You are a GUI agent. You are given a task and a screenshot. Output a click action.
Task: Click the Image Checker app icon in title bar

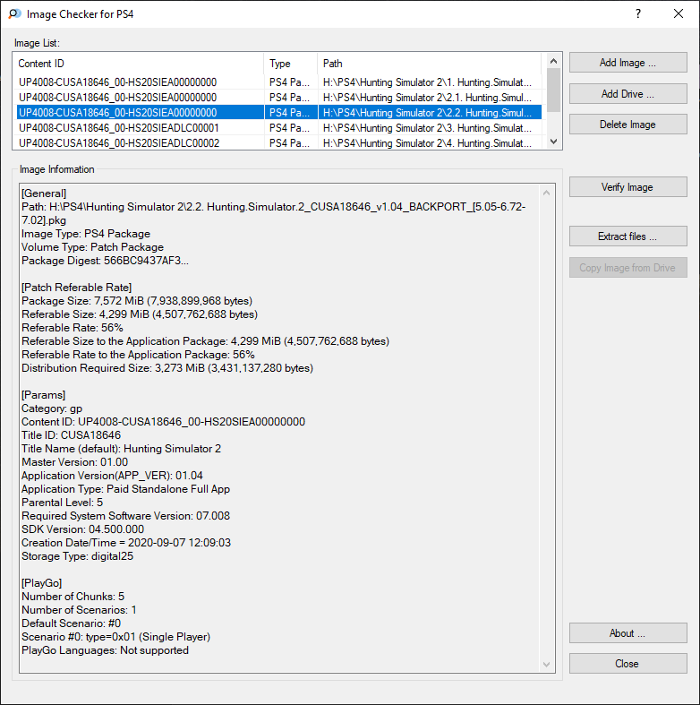click(x=15, y=14)
